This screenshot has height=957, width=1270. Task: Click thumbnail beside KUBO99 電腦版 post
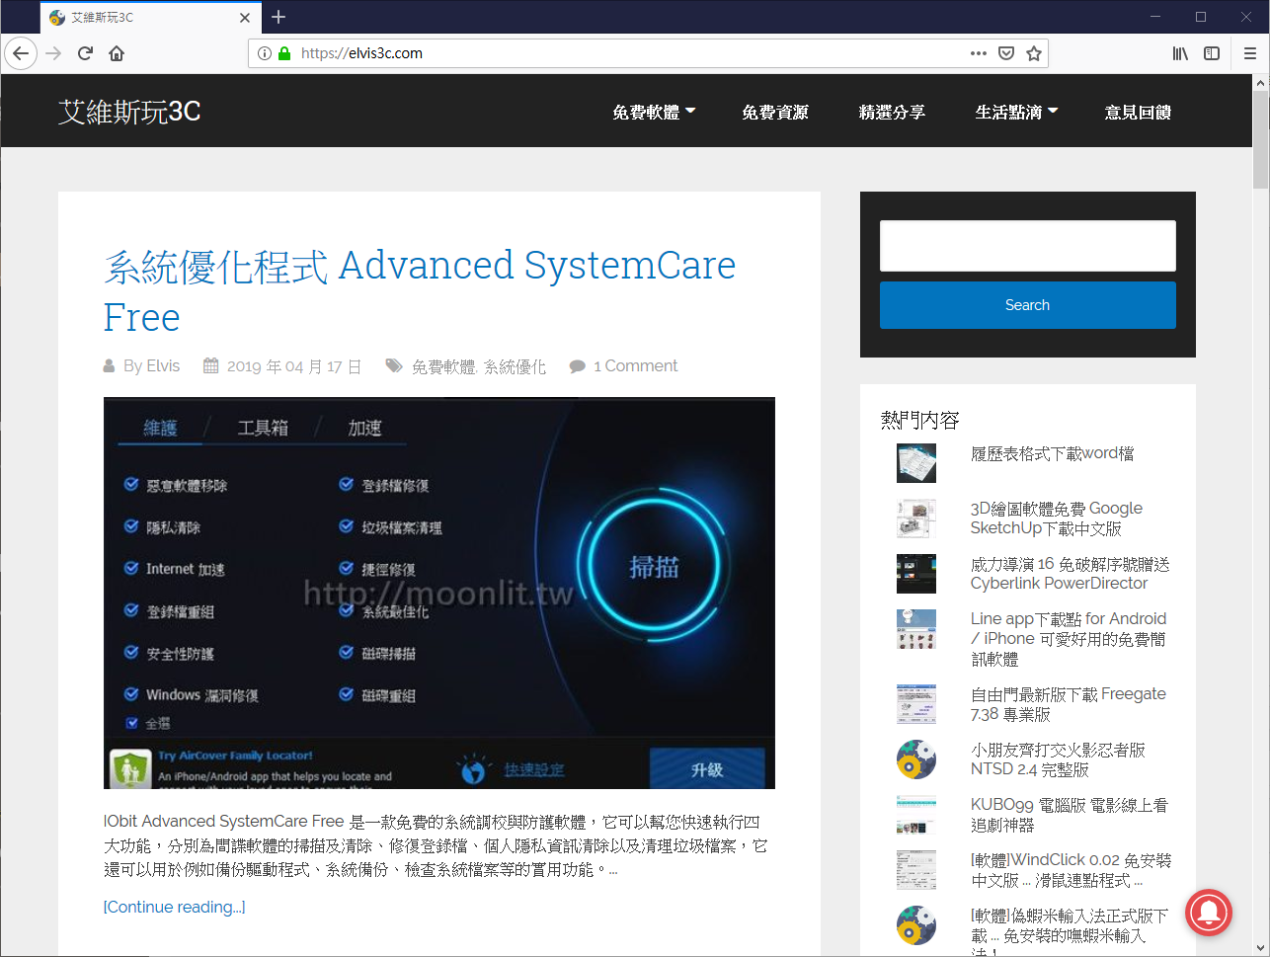point(915,815)
